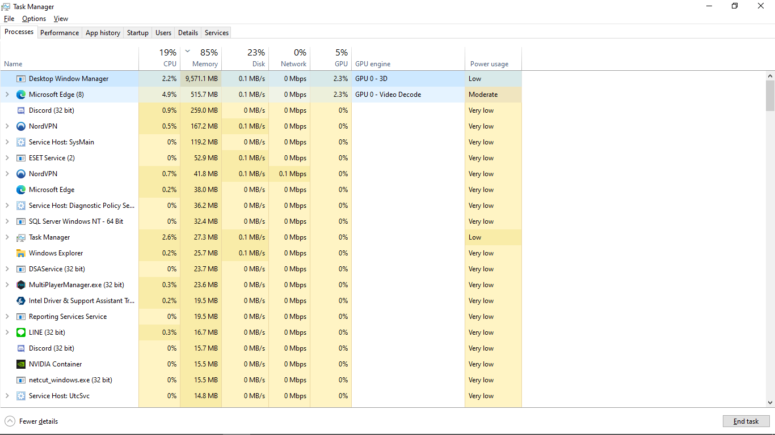The height and width of the screenshot is (435, 775).
Task: Click the vertical scrollbar thumb
Action: 770,95
